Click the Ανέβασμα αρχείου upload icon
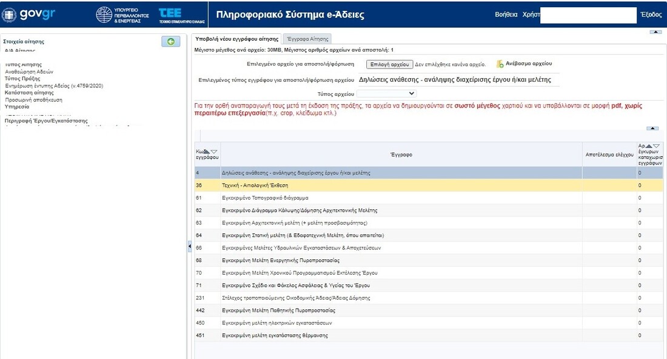 [x=500, y=64]
